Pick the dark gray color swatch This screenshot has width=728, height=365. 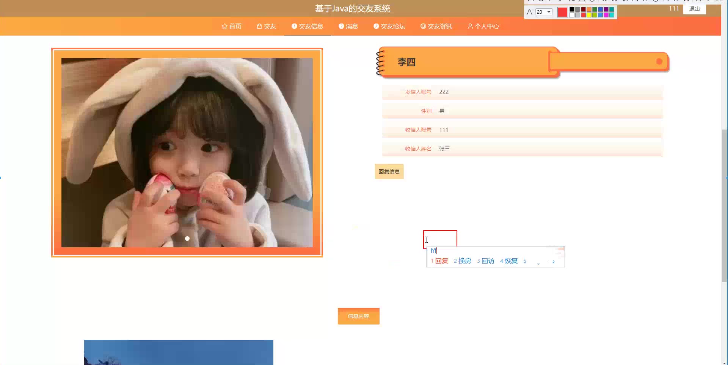577,9
